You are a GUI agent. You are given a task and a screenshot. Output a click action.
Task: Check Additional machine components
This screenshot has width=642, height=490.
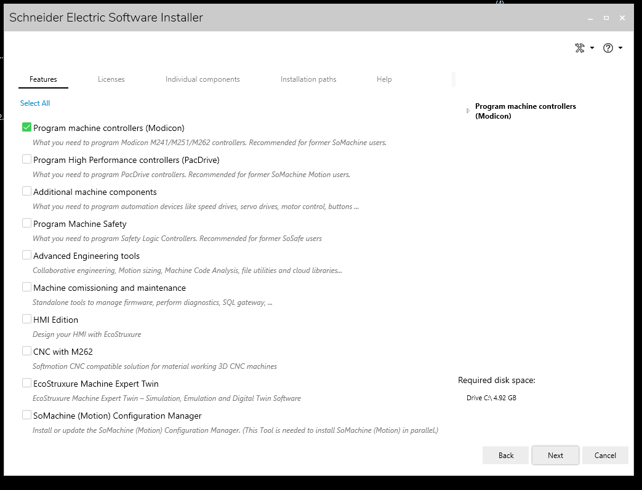[x=26, y=191]
